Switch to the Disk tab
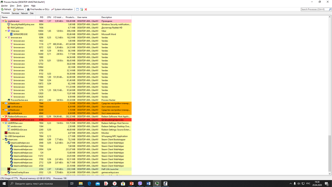Viewport: 332px width, 187px height. [x=32, y=13]
